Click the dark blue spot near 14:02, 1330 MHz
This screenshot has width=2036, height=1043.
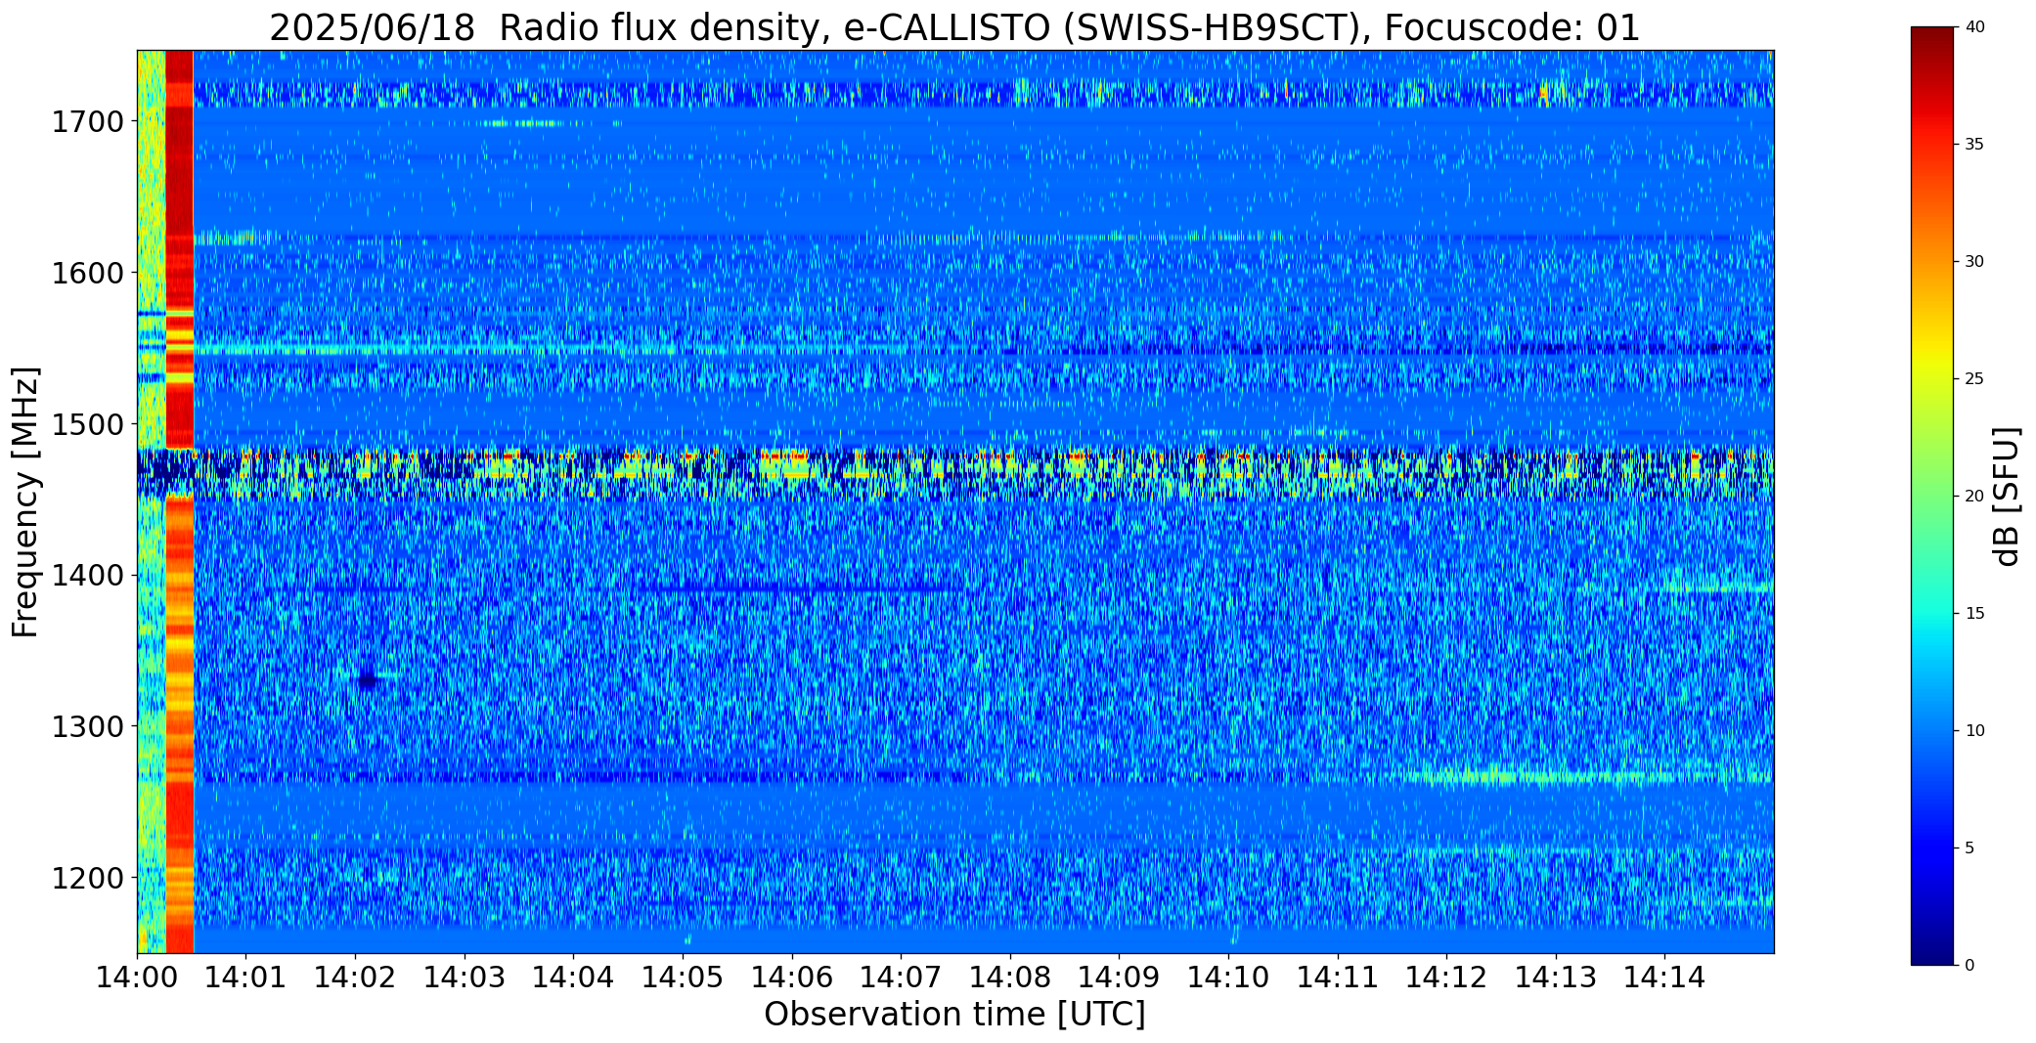(368, 680)
